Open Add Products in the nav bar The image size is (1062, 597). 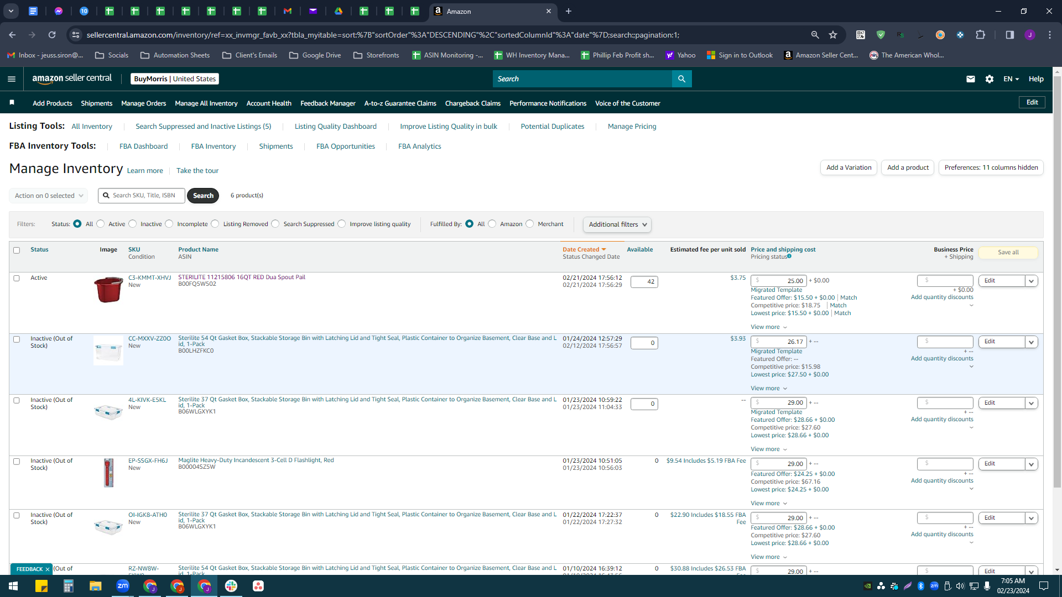pyautogui.click(x=53, y=103)
